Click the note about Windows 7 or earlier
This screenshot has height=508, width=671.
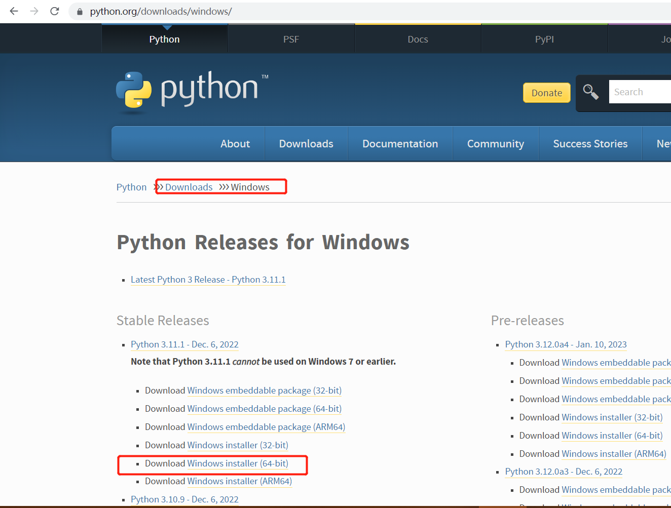263,362
